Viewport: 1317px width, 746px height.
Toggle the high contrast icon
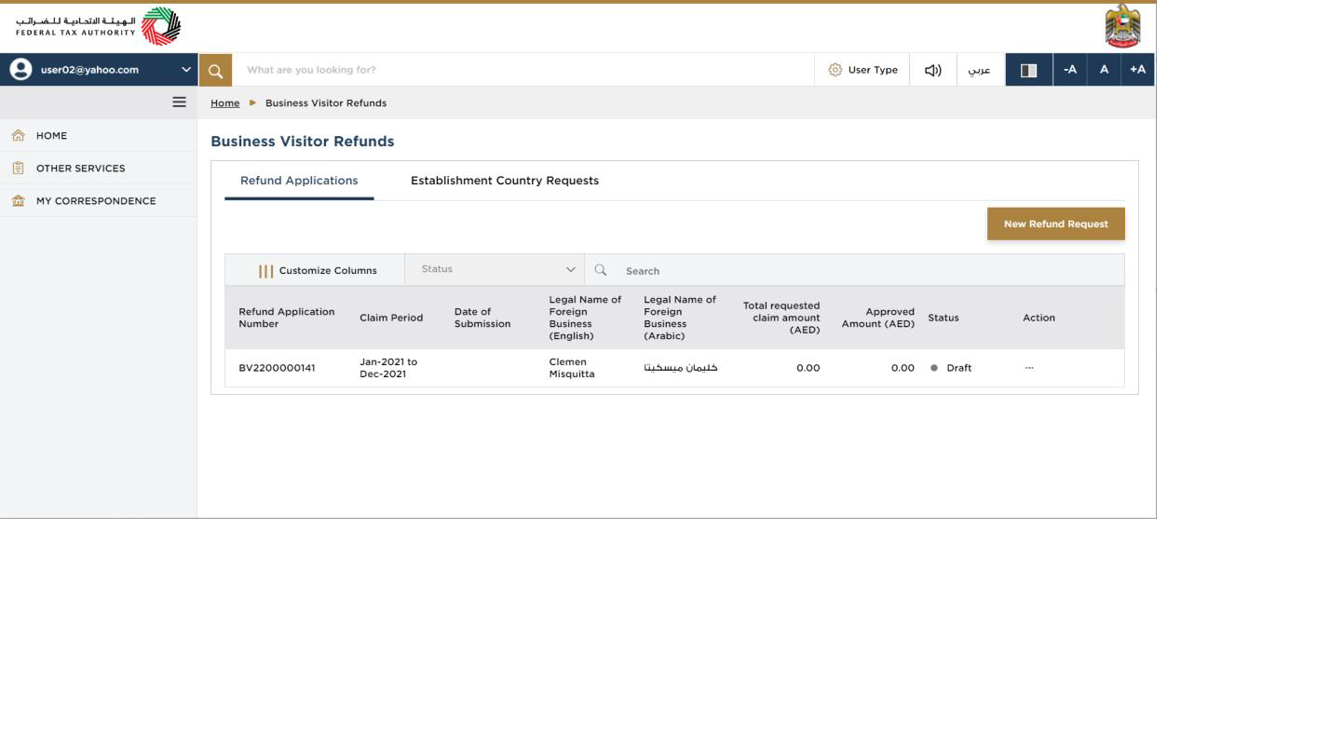tap(1028, 70)
